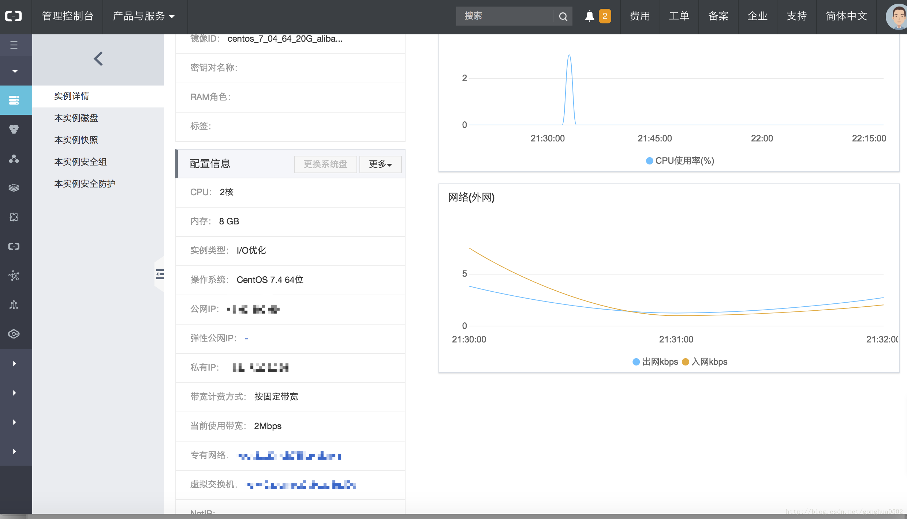
Task: Click the 网络(外网) chart title
Action: (471, 197)
